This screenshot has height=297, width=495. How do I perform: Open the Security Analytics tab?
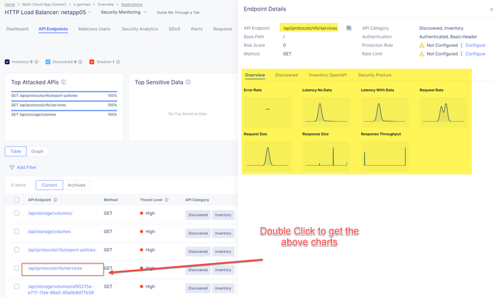(139, 29)
